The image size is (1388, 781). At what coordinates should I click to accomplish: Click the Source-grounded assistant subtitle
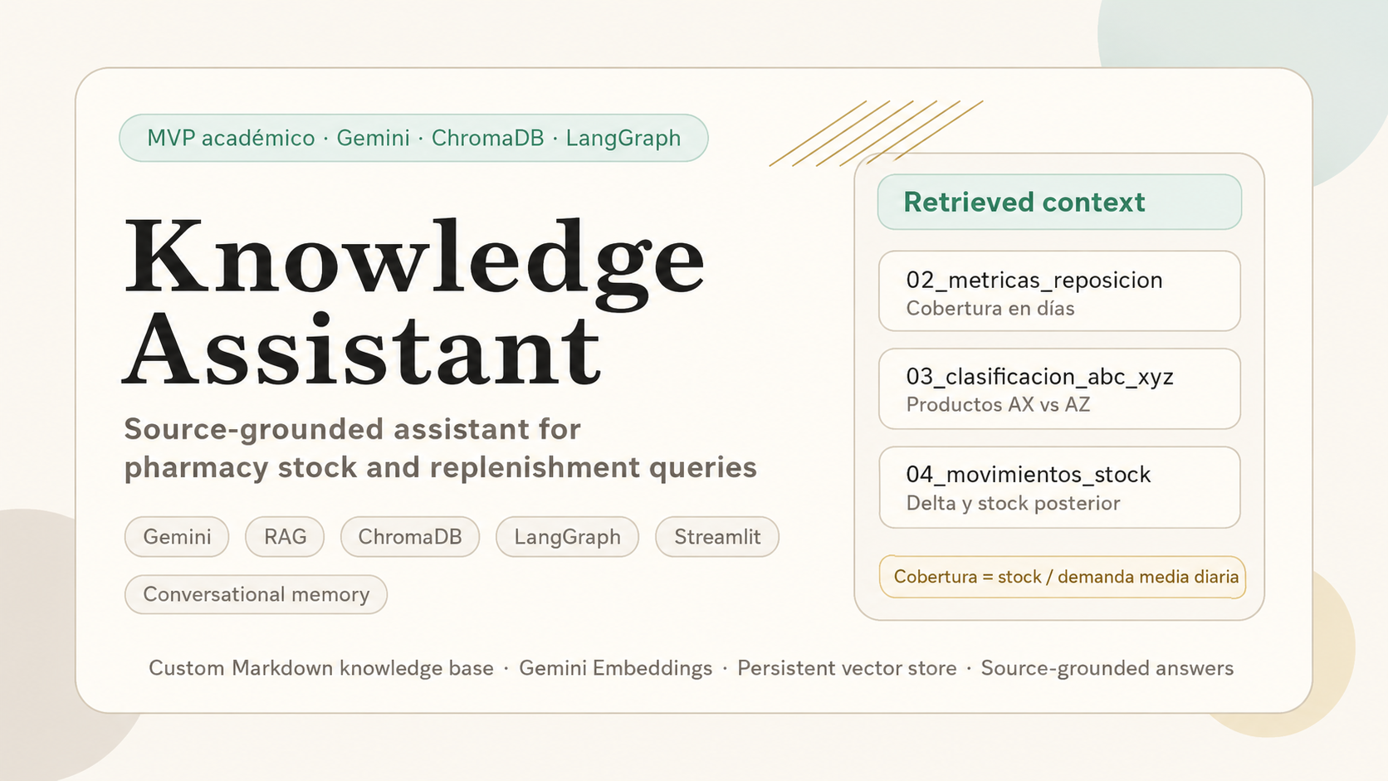point(440,448)
